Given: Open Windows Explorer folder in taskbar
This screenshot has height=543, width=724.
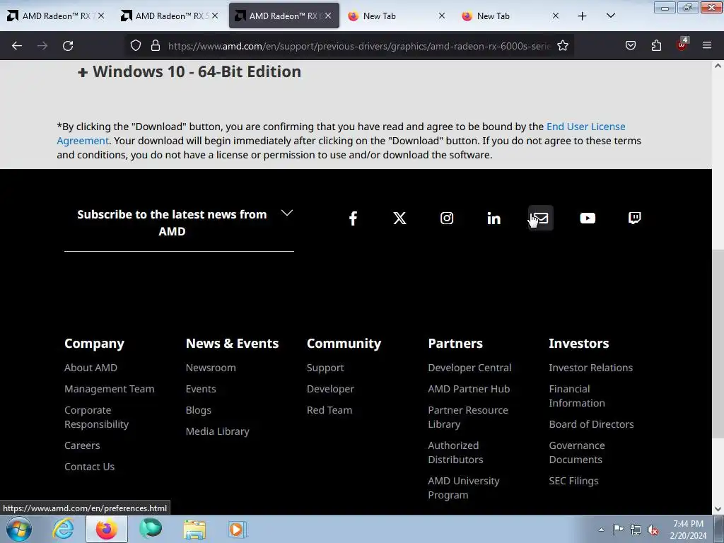Looking at the screenshot, I should pos(194,530).
